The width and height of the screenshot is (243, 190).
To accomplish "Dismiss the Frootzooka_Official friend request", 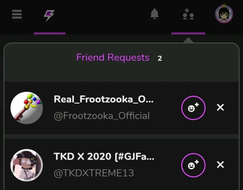I will click(220, 107).
